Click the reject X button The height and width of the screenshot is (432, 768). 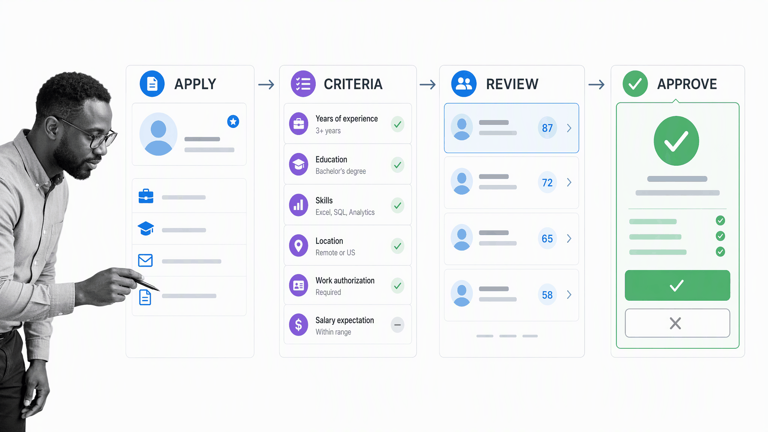pos(677,323)
